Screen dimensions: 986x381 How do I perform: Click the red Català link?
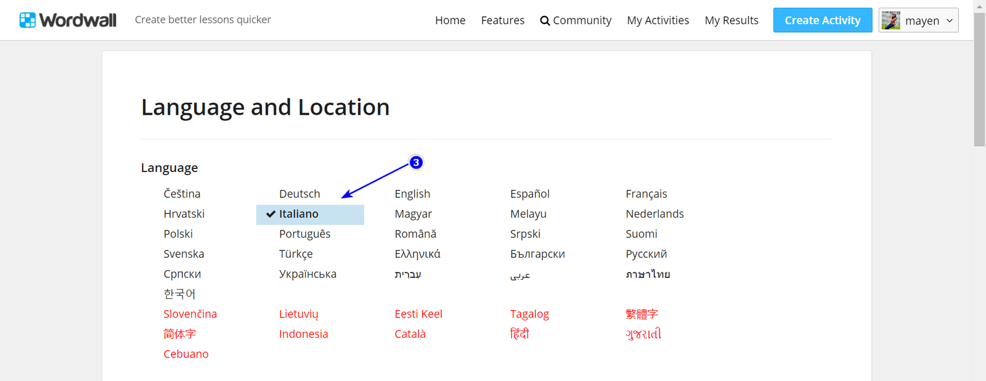coord(410,334)
